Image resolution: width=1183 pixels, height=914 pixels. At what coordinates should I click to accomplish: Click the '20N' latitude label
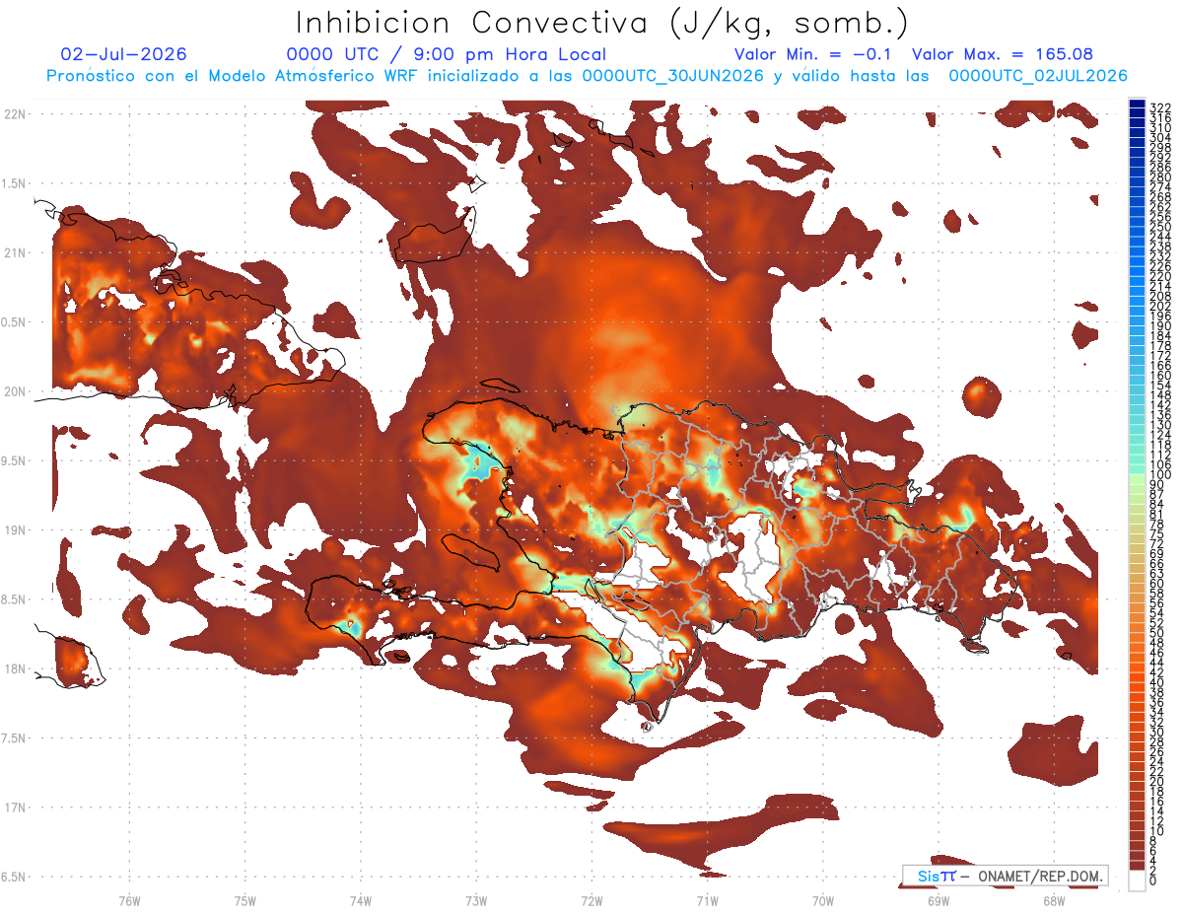[x=14, y=391]
